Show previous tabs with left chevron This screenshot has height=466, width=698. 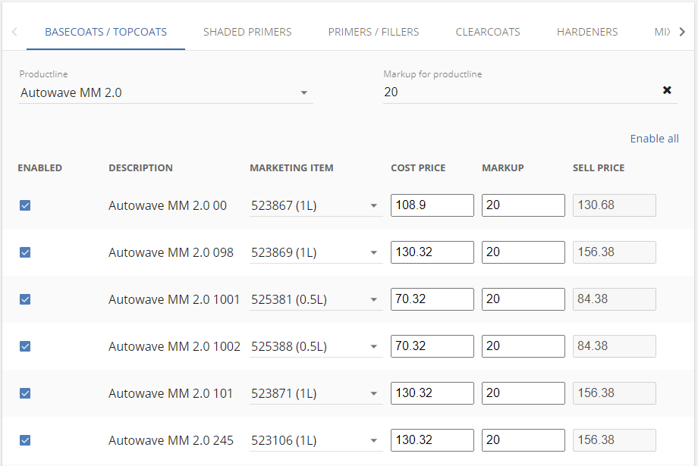14,32
